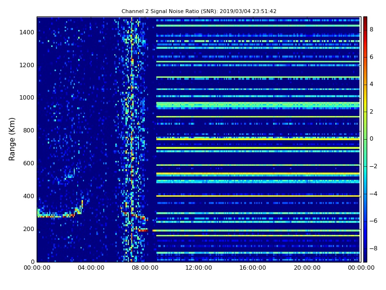Click the colorbar value 0 label
The height and width of the screenshot is (290, 386).
(371, 139)
